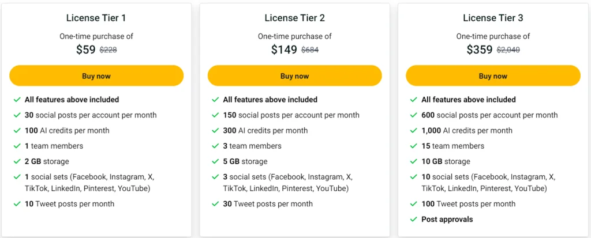Click checkmark next to 30 Tweet posts
The height and width of the screenshot is (238, 591).
coord(215,204)
